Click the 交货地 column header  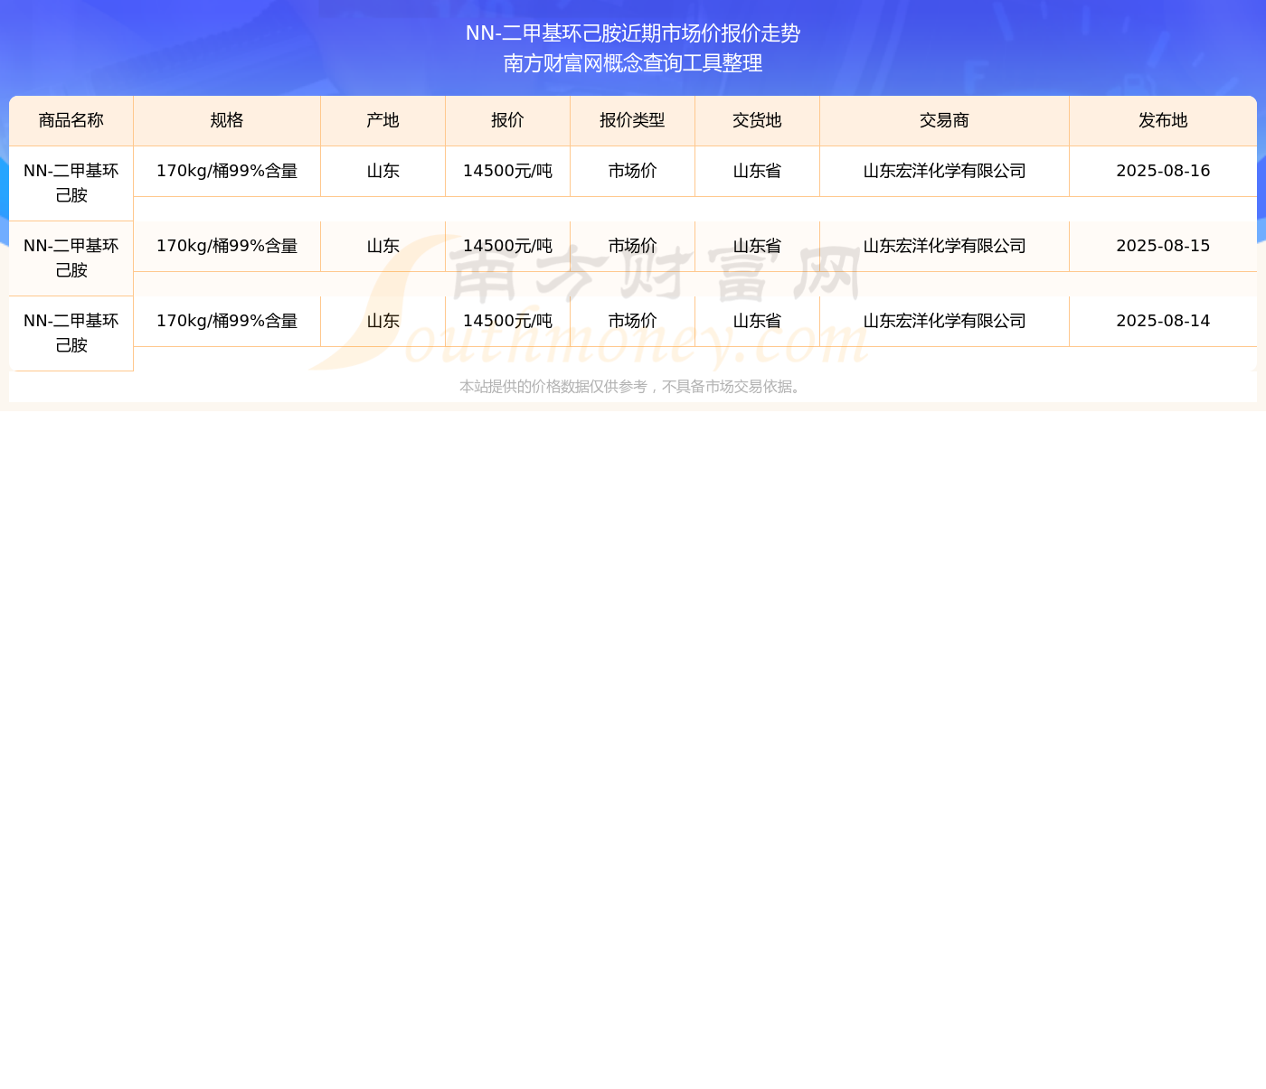point(758,120)
